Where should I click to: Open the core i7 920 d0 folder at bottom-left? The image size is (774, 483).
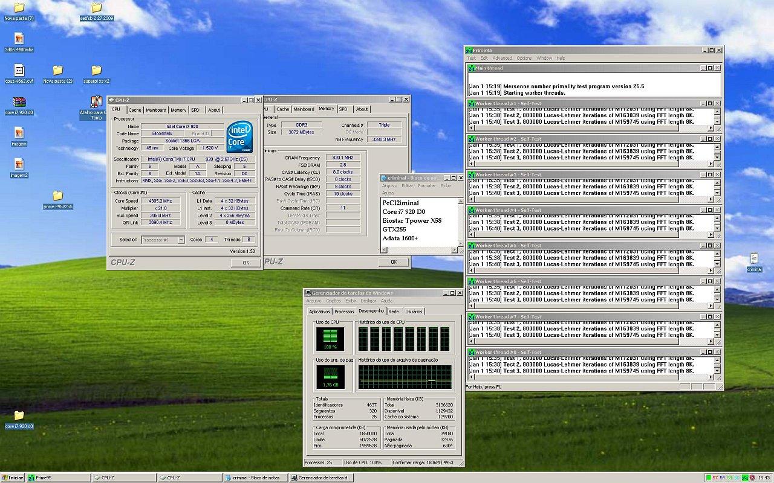click(19, 415)
